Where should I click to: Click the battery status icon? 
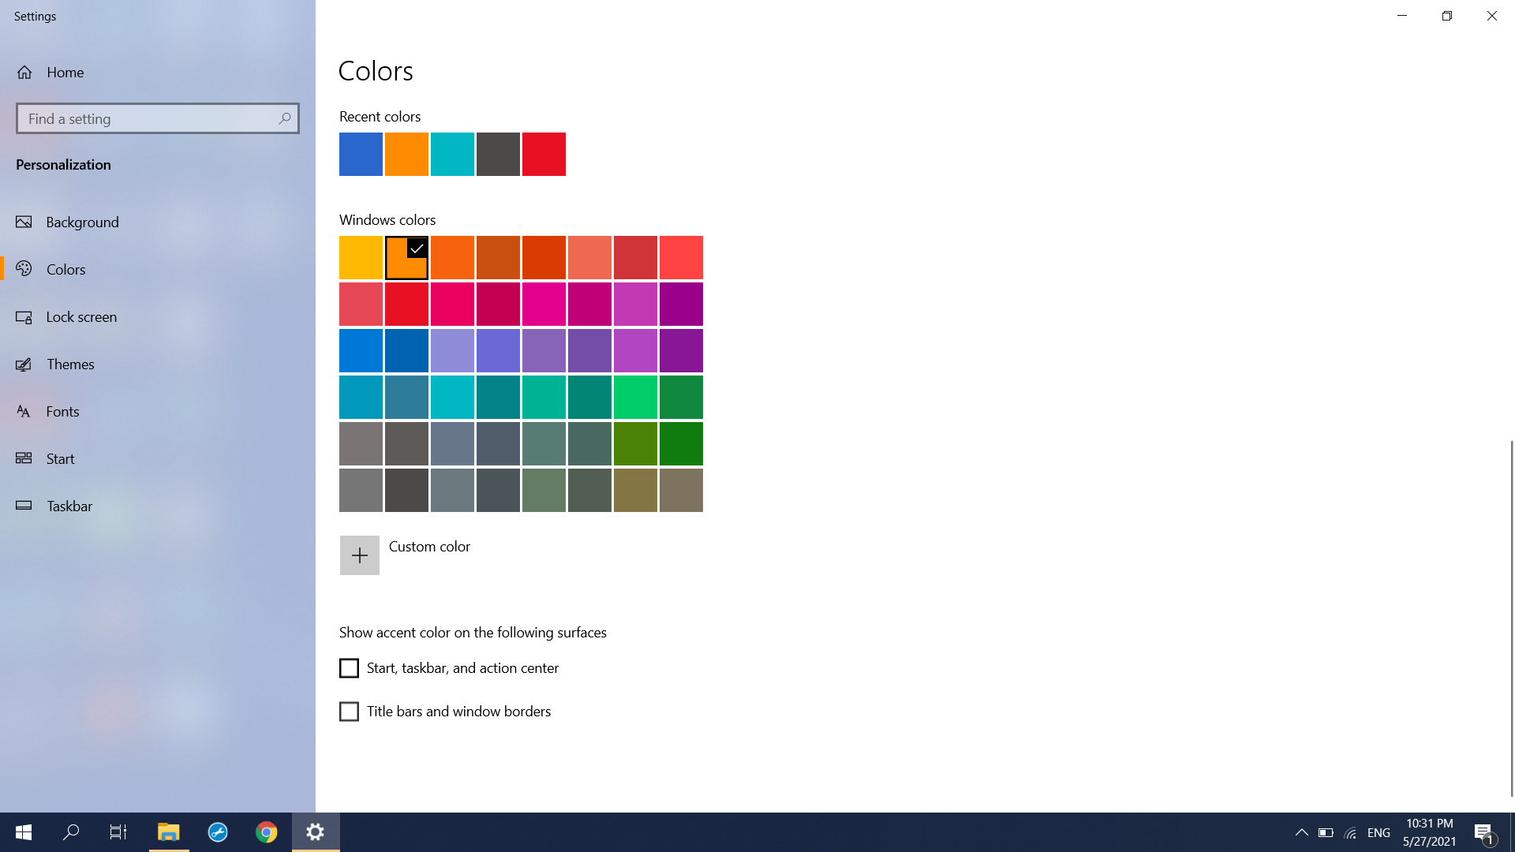tap(1326, 832)
